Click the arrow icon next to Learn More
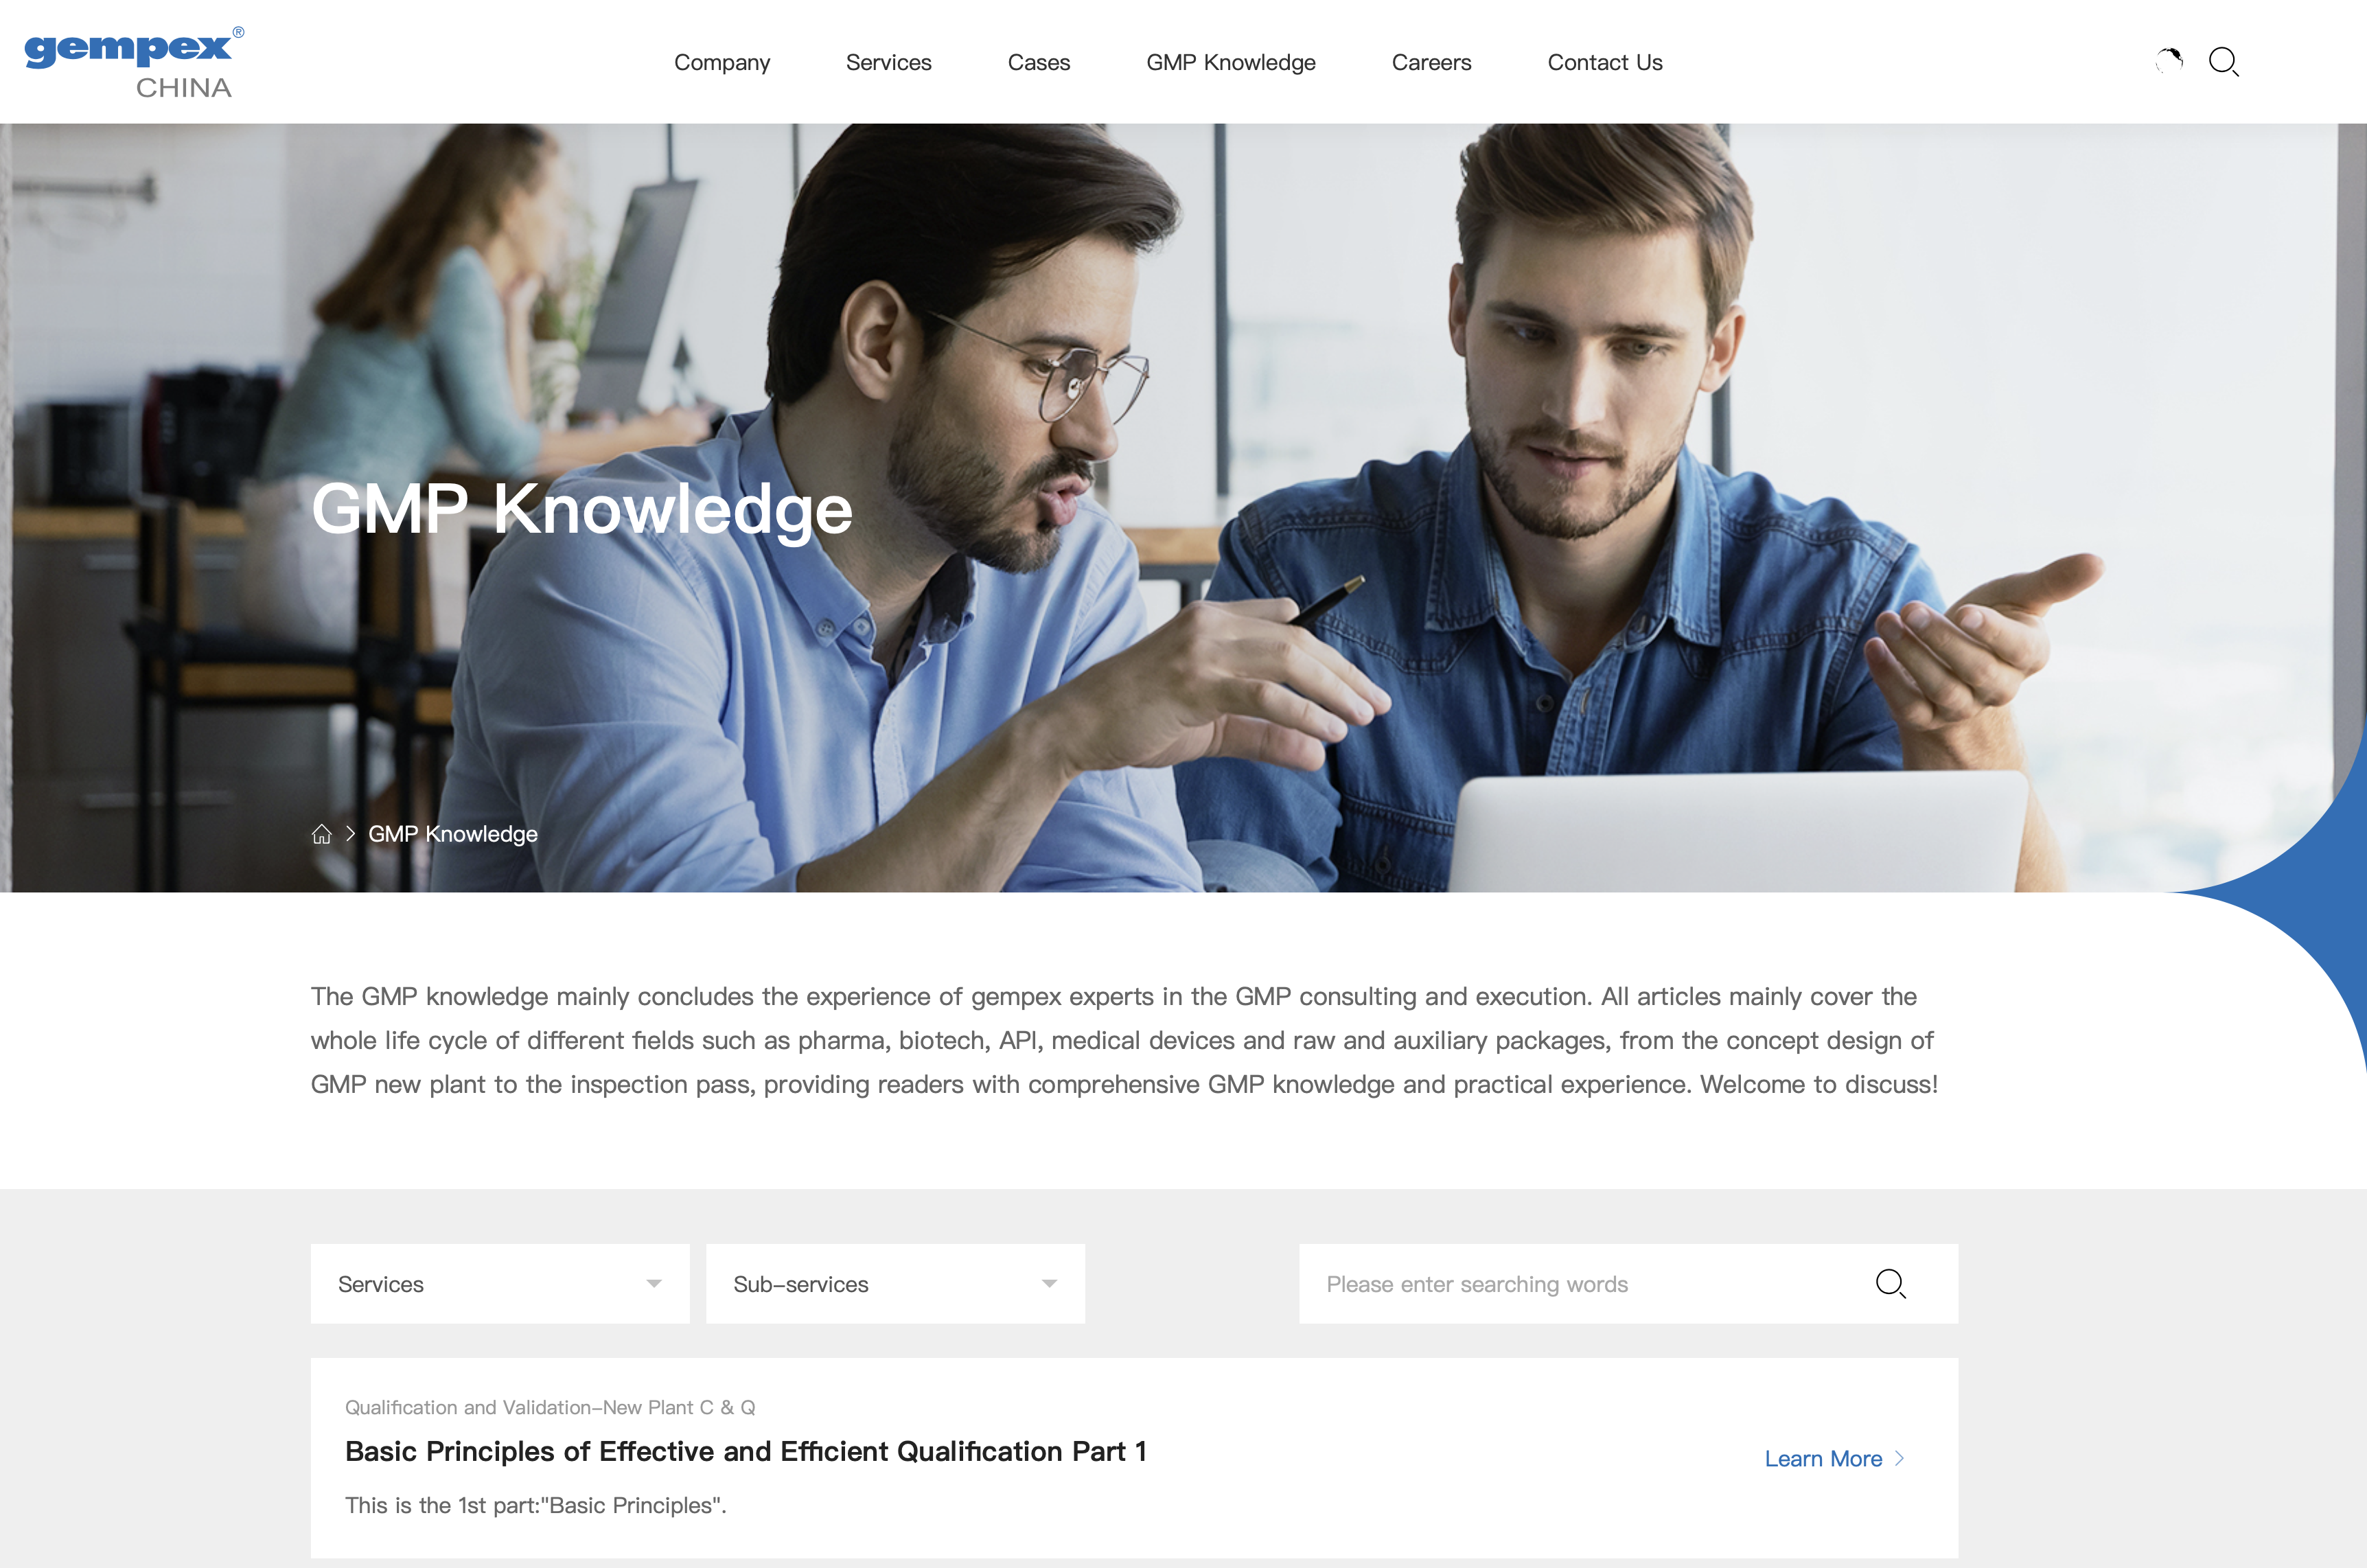2367x1568 pixels. [1899, 1459]
